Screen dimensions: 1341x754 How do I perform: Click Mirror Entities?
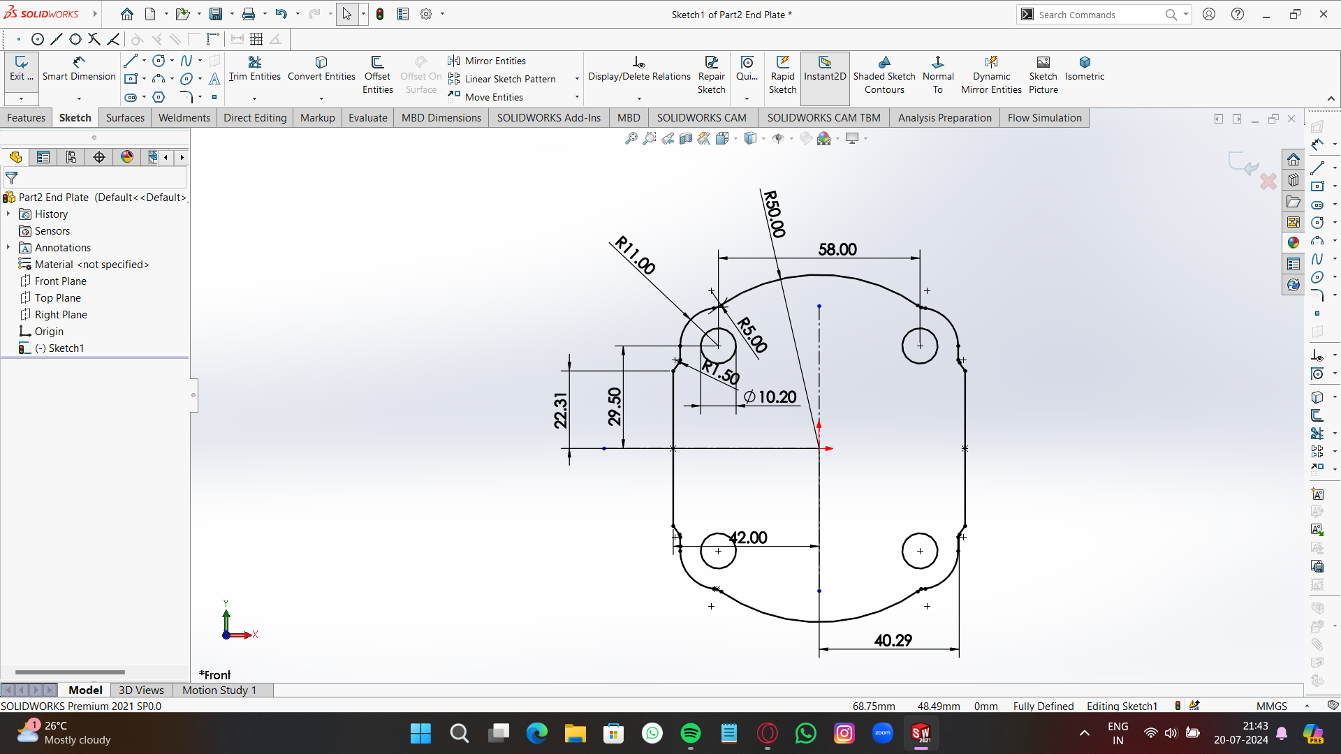click(488, 61)
